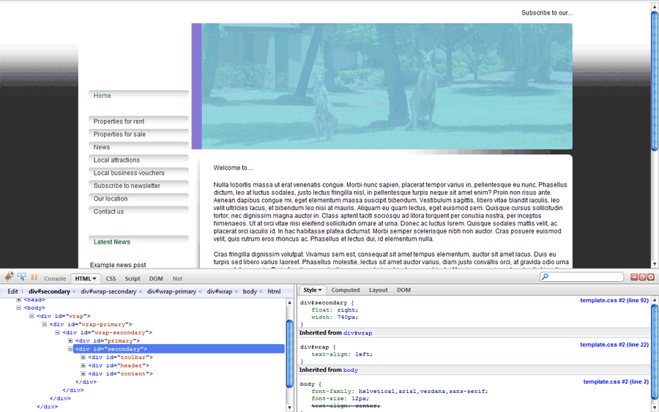Switch to the Console tab
The width and height of the screenshot is (659, 412).
click(55, 279)
